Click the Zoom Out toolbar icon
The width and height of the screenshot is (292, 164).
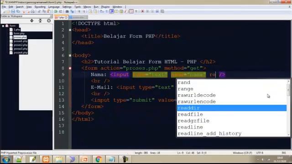(x=84, y=11)
